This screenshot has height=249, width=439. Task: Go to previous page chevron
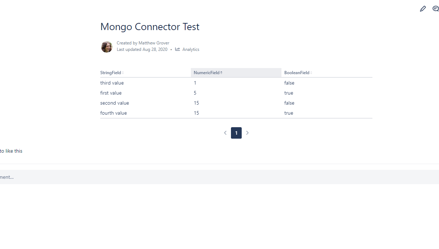[225, 133]
